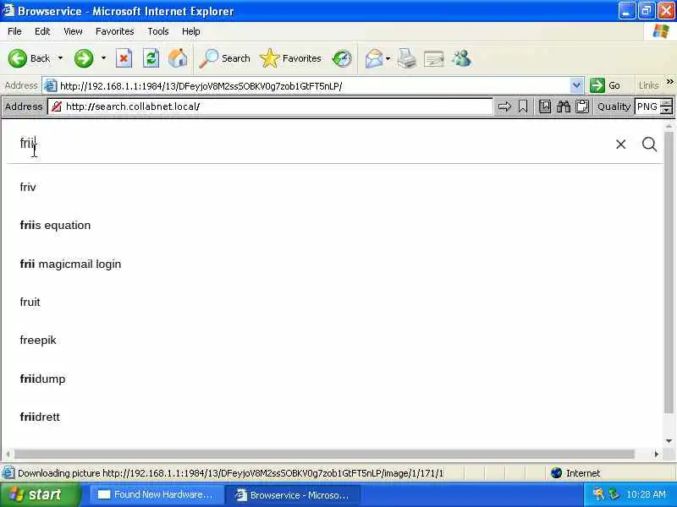Click the taskbar clock 10:28 AM

pos(646,494)
